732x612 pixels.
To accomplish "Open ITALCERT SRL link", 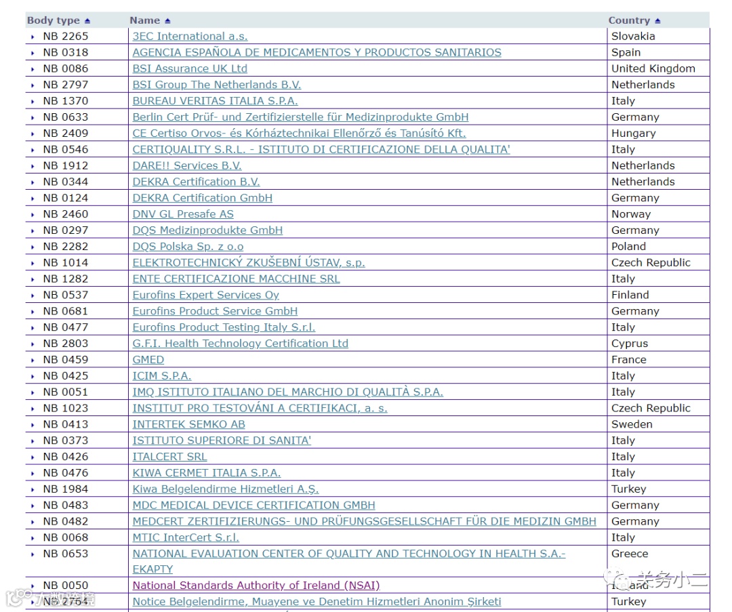I will pyautogui.click(x=170, y=457).
